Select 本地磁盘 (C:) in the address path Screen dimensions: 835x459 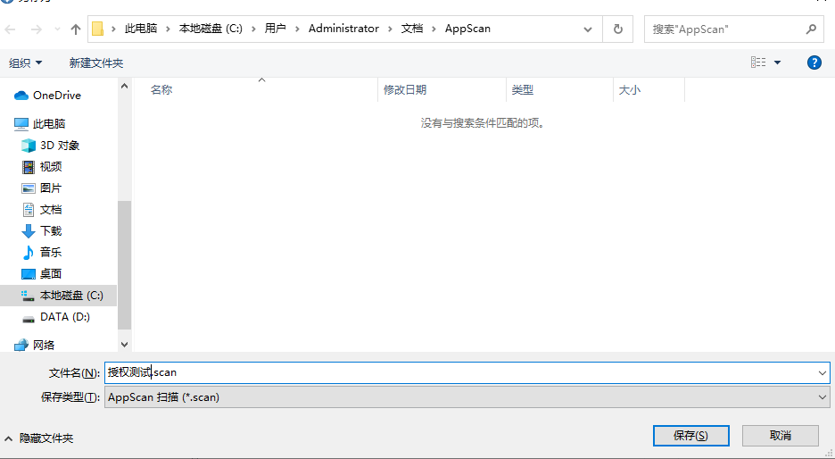211,29
